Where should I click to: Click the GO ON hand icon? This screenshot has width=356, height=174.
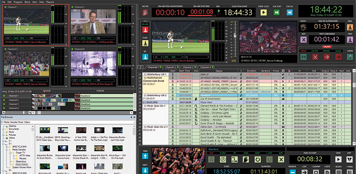coord(145,12)
